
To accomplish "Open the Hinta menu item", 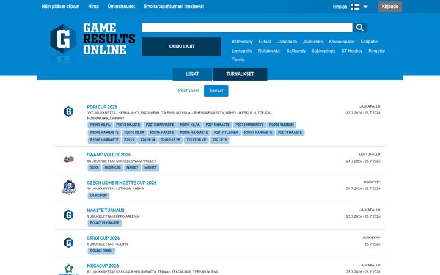I will point(94,7).
